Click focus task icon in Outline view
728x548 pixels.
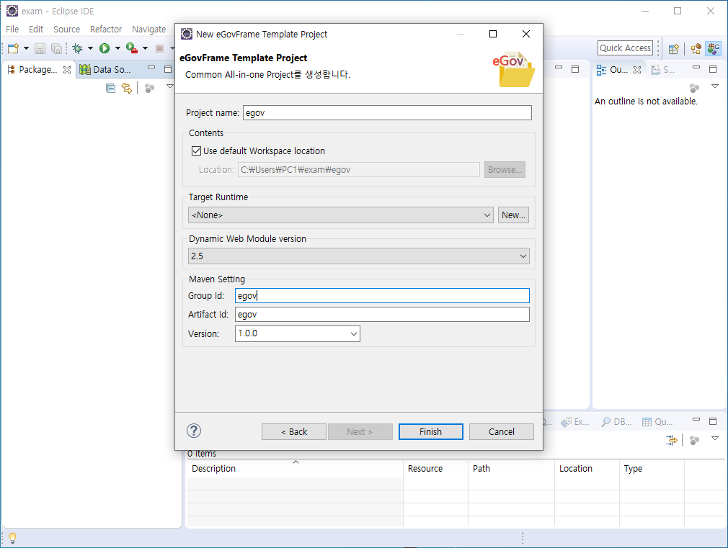coord(694,88)
